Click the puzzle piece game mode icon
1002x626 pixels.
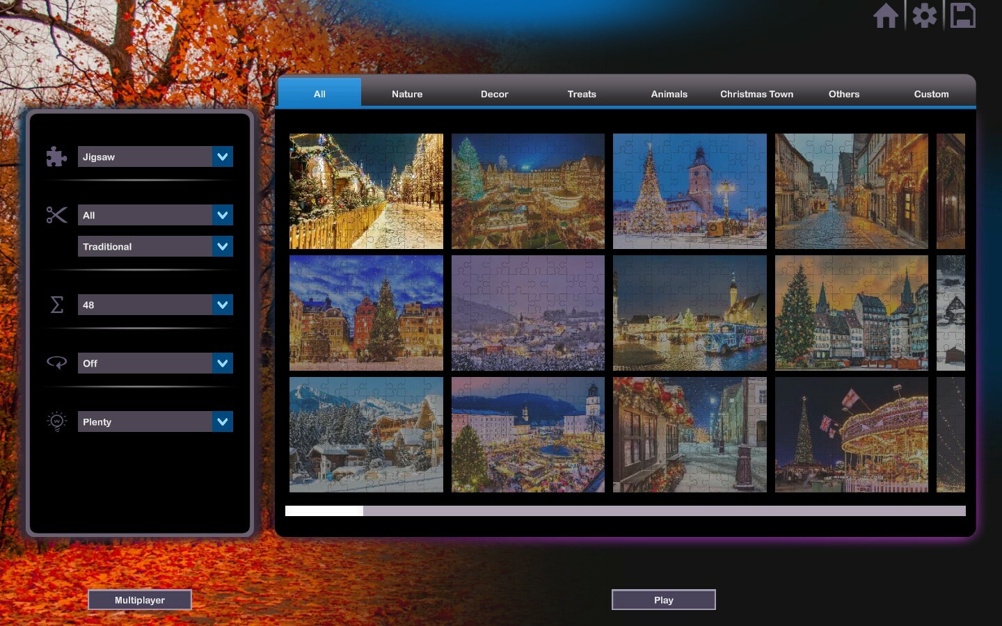point(56,156)
